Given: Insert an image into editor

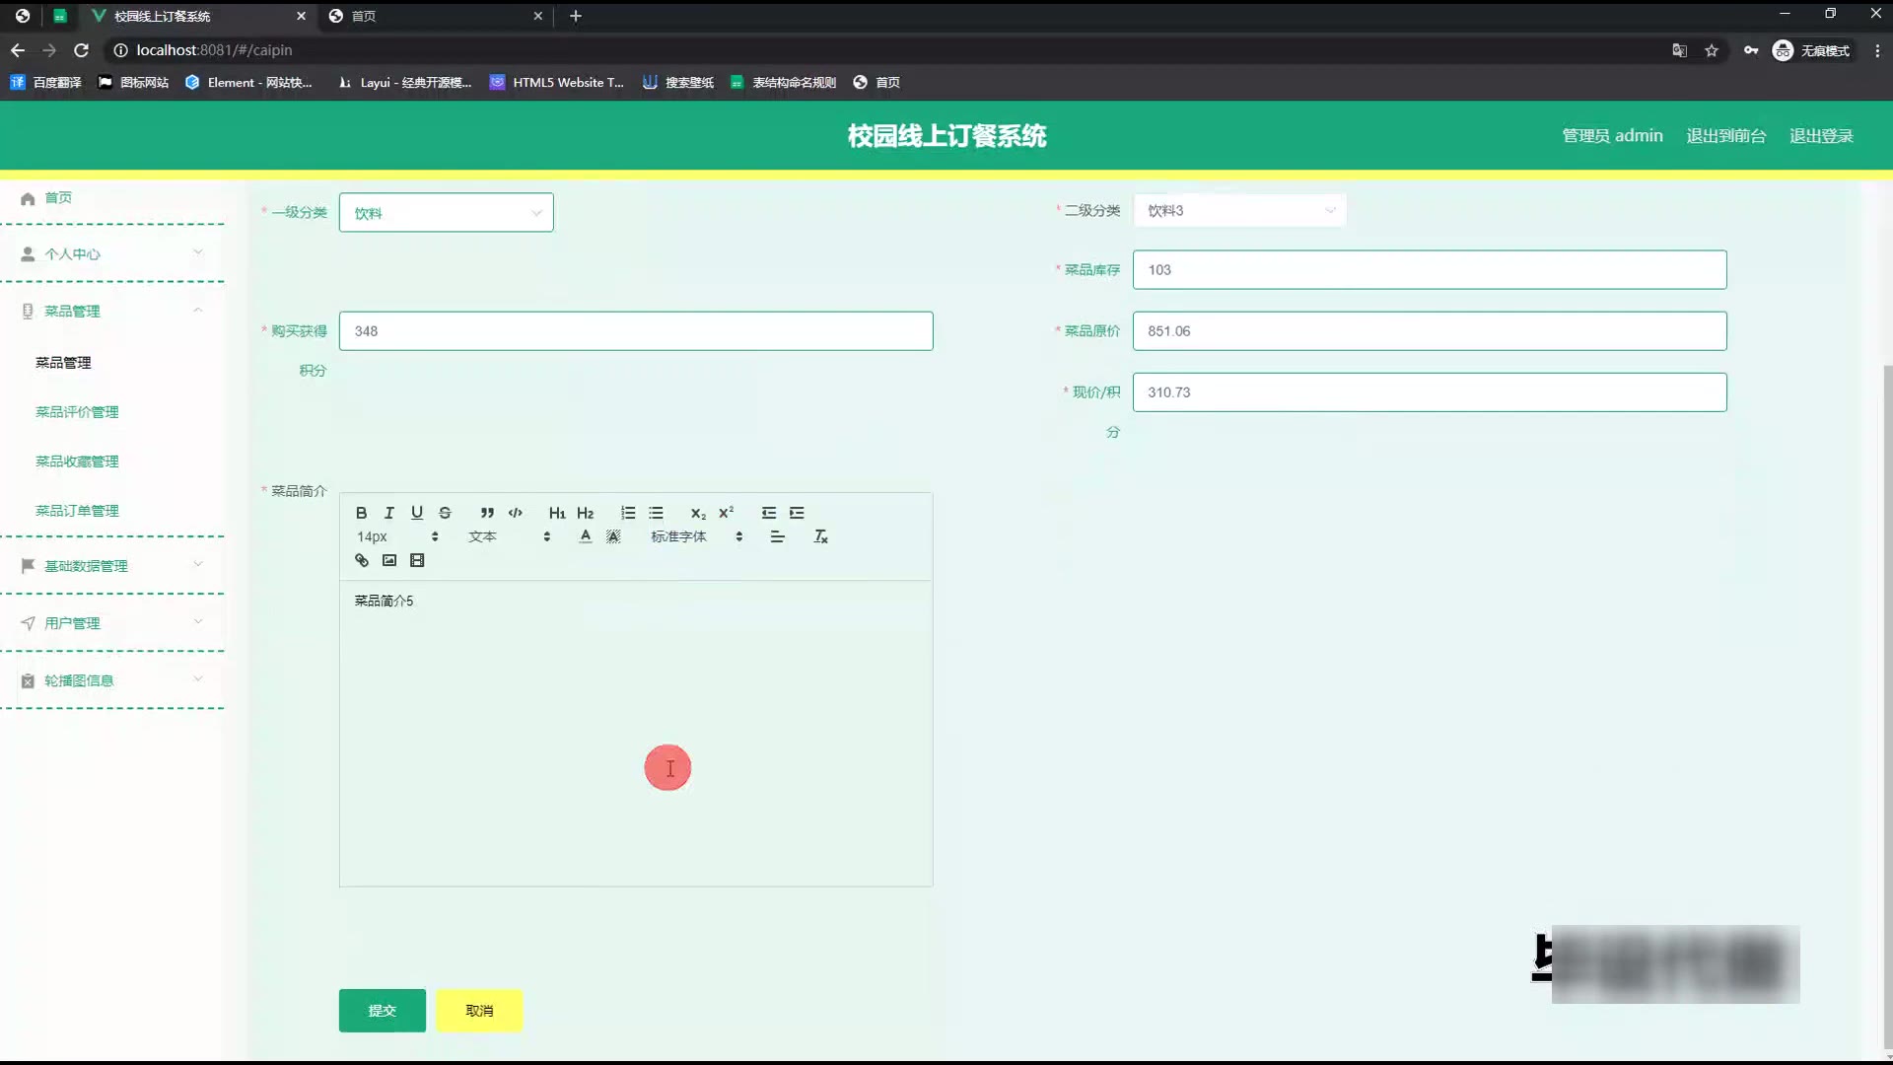Looking at the screenshot, I should 389,560.
